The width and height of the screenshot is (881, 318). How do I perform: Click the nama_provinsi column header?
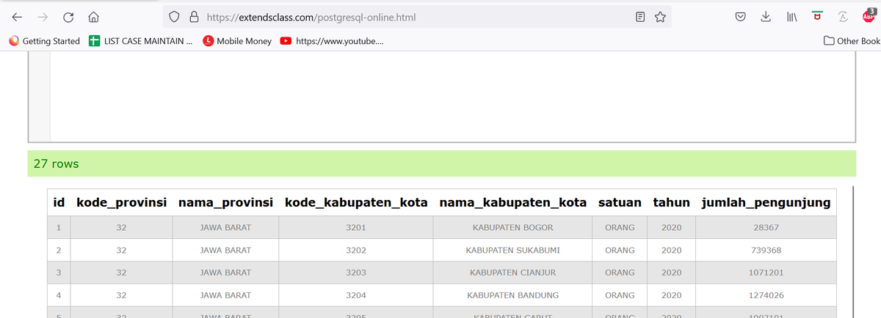[225, 201]
